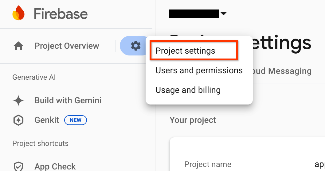The image size is (325, 171).
Task: Click the Build with Gemini sparkle icon
Action: (18, 101)
